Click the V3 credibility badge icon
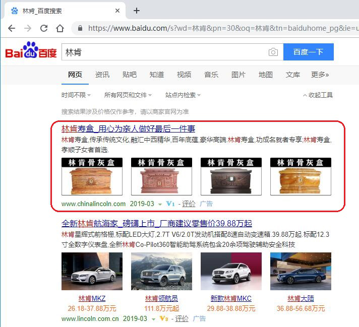This screenshot has width=359, height=327. [164, 318]
